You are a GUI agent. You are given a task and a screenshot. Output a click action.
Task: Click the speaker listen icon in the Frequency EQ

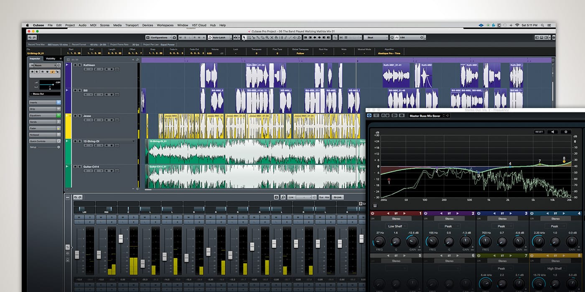(x=552, y=132)
